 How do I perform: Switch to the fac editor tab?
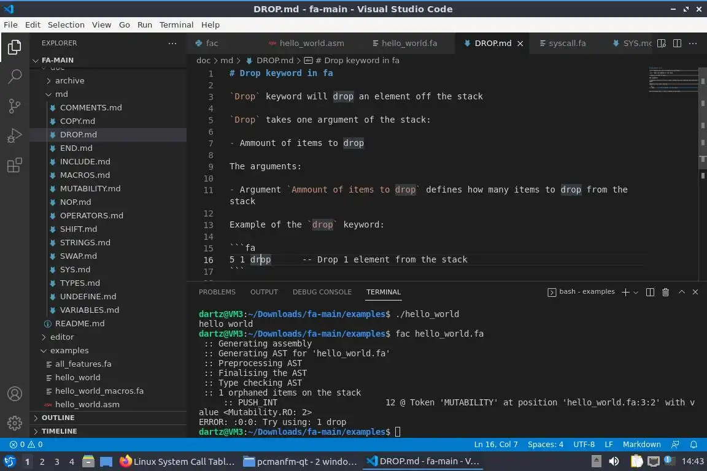tap(212, 44)
